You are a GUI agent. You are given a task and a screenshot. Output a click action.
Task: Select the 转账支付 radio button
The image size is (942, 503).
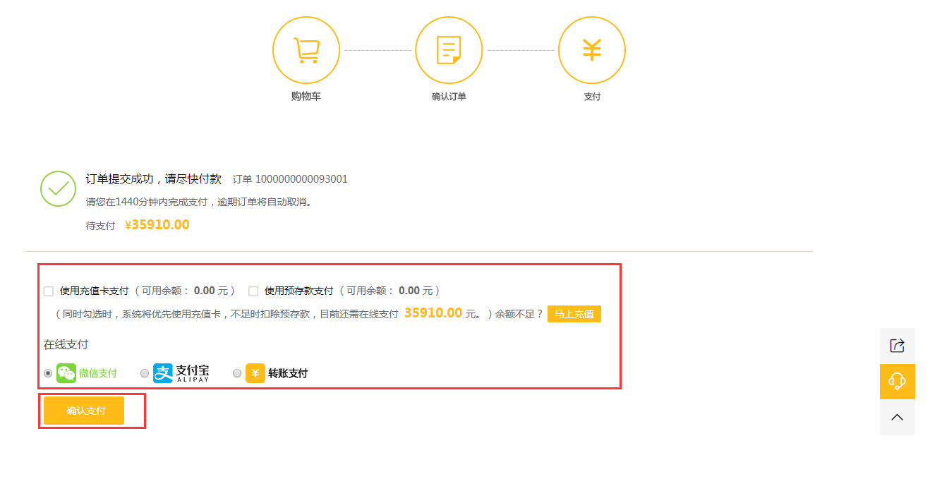point(237,373)
